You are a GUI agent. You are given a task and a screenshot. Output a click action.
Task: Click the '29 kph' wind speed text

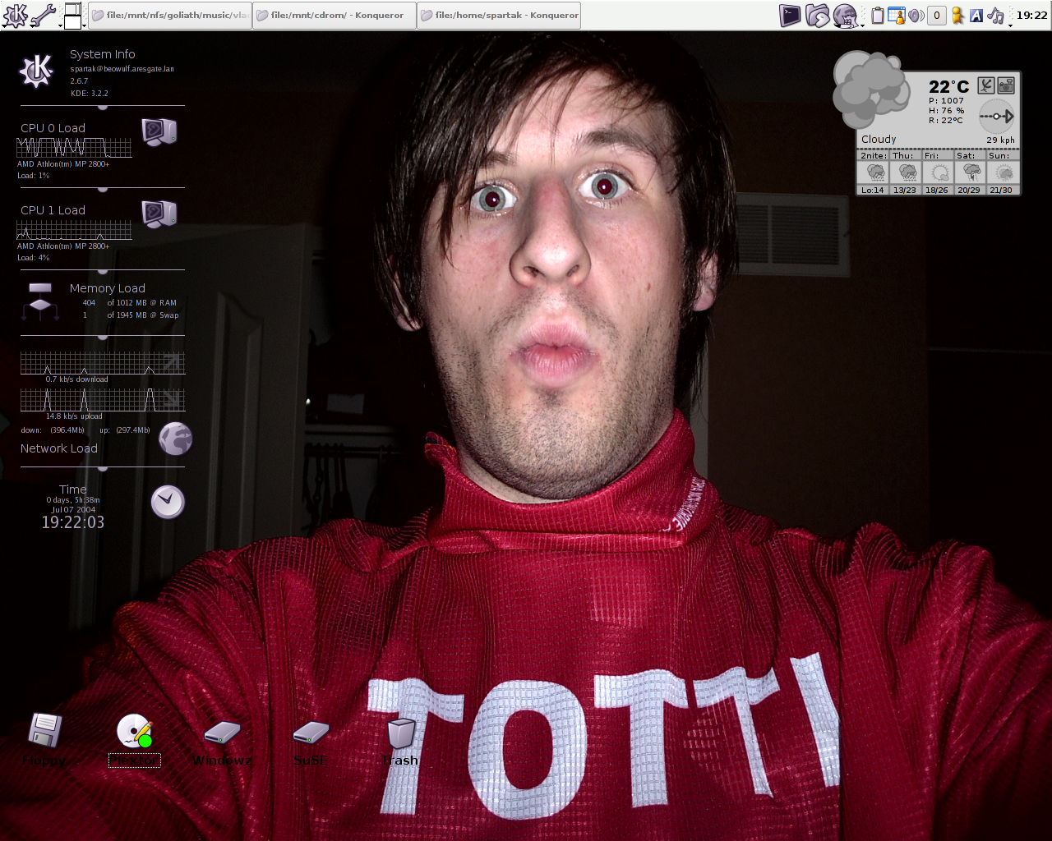(x=1000, y=140)
